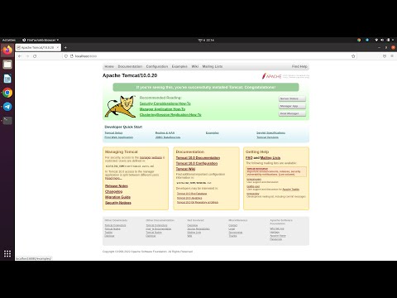Open the Manager Application How-To link

click(162, 109)
